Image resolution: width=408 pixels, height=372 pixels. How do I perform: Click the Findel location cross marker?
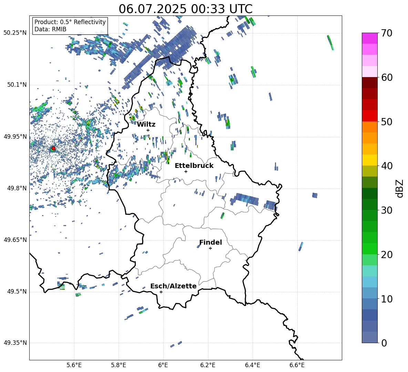click(210, 248)
